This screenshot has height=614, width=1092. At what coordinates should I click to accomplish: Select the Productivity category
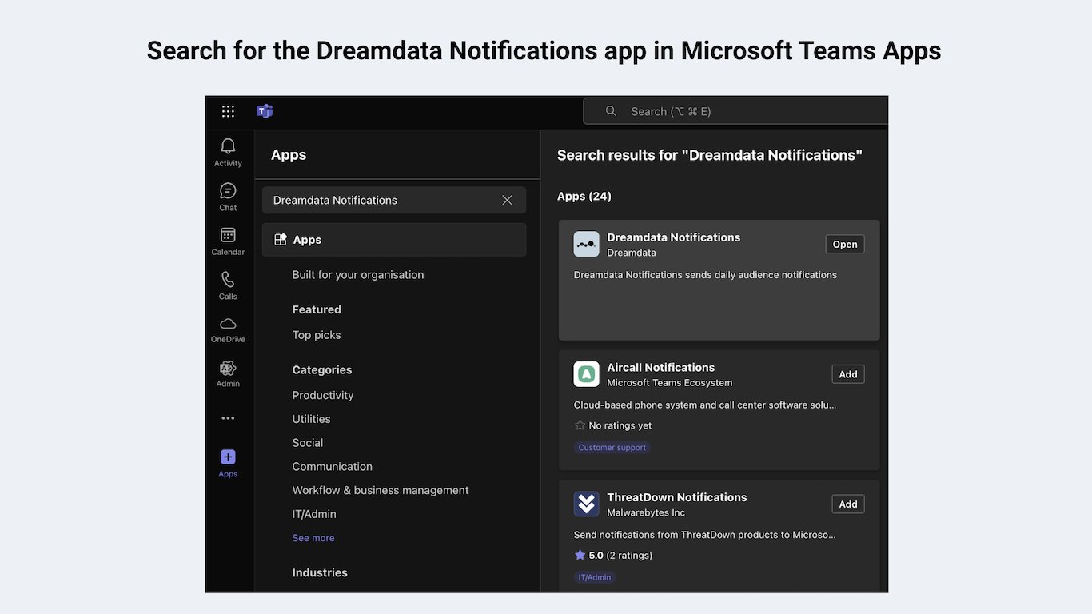pyautogui.click(x=323, y=395)
